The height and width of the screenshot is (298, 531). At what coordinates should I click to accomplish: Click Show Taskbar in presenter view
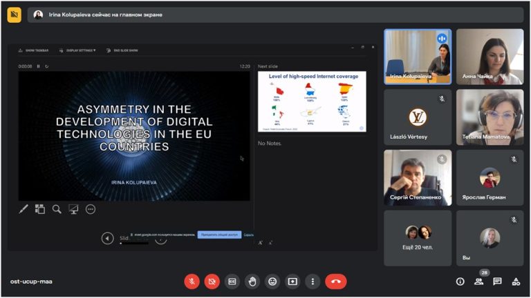33,50
